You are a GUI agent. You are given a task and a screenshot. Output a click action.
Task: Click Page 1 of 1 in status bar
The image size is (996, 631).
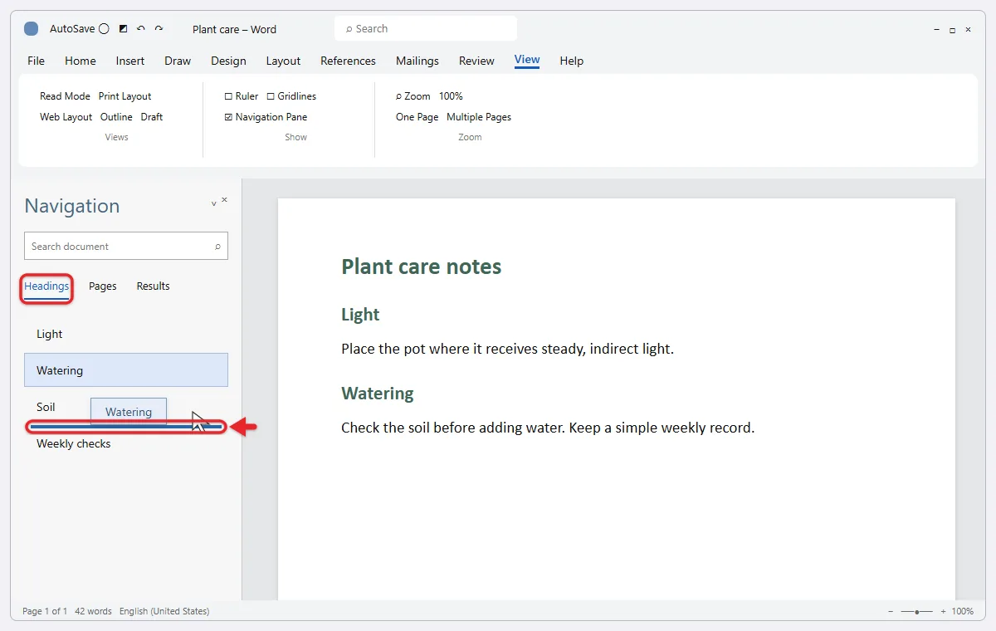coord(45,611)
